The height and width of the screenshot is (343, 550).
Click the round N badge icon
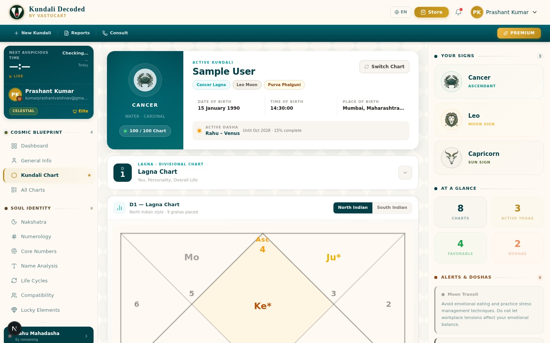[15, 329]
